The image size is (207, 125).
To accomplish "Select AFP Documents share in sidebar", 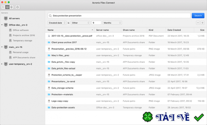I will [24, 57].
